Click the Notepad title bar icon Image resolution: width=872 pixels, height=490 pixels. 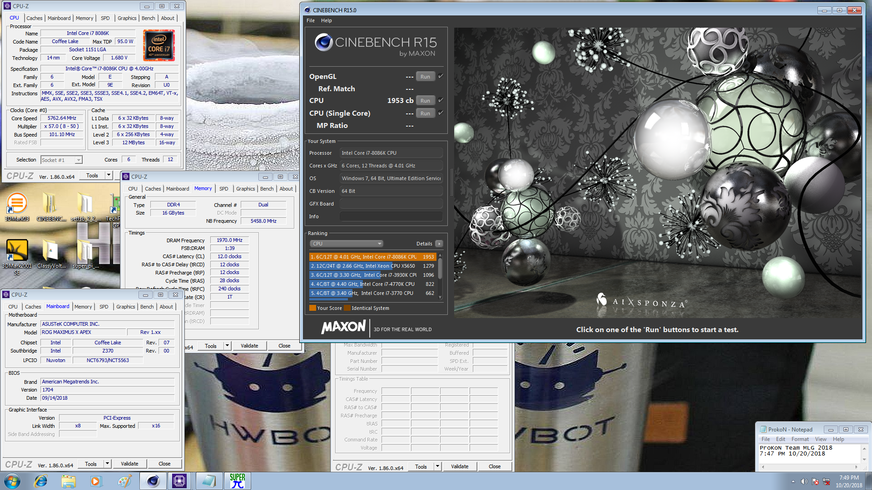click(763, 429)
